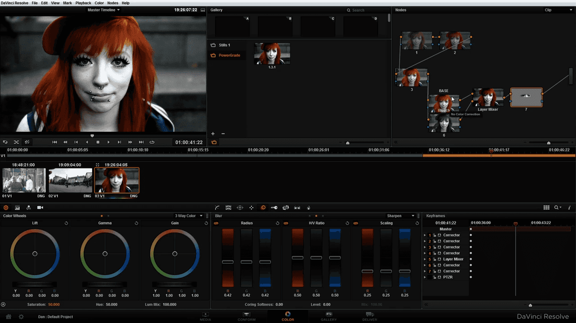Open the Clip dropdown in Nodes panel

(x=558, y=10)
